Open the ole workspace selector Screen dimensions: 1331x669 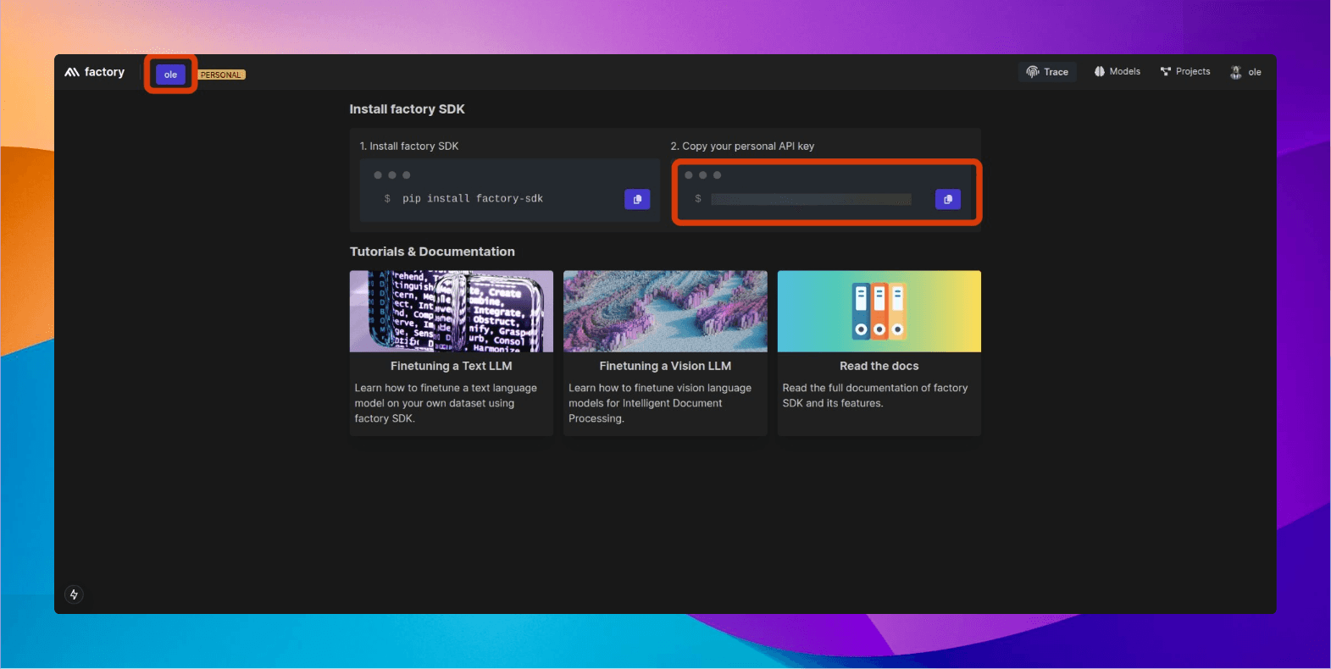pyautogui.click(x=170, y=75)
